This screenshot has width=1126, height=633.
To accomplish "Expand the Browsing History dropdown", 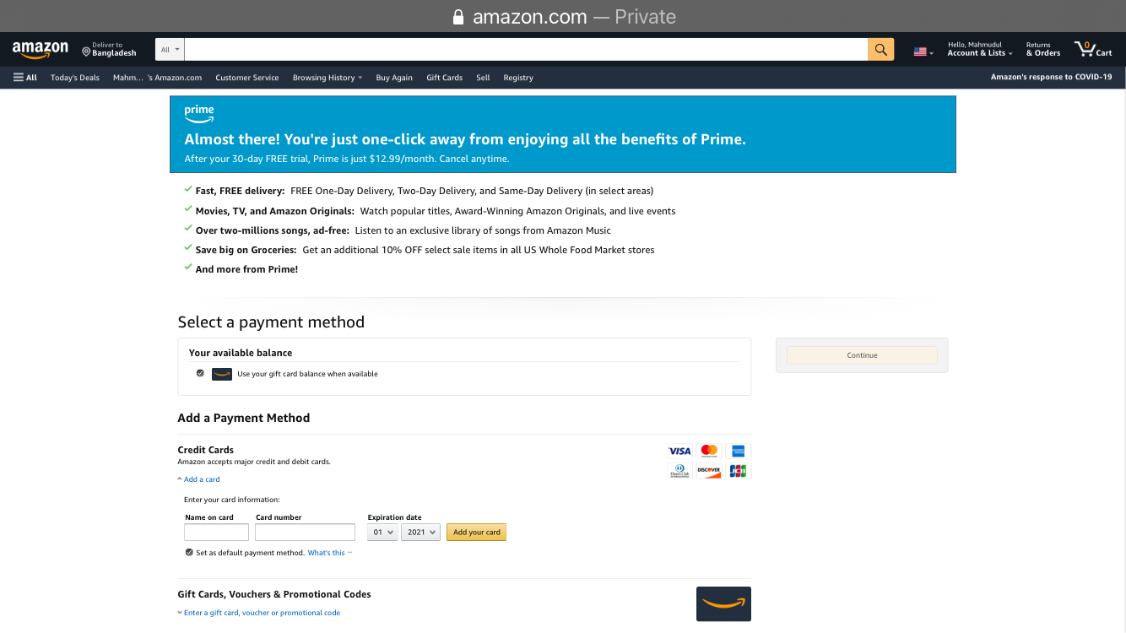I will click(327, 77).
